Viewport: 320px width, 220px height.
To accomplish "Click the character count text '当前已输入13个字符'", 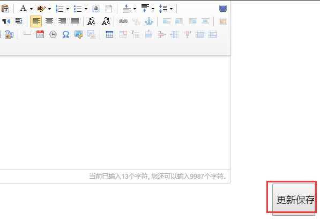I will coord(118,176).
